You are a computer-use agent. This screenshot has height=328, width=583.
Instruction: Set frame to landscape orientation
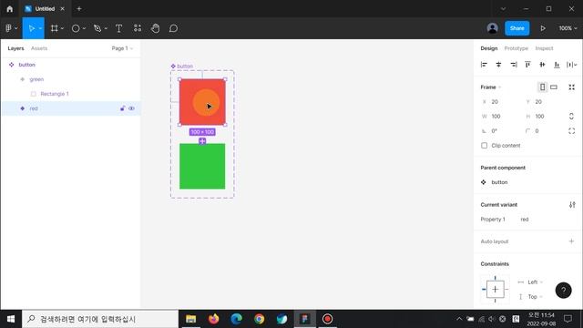[554, 87]
